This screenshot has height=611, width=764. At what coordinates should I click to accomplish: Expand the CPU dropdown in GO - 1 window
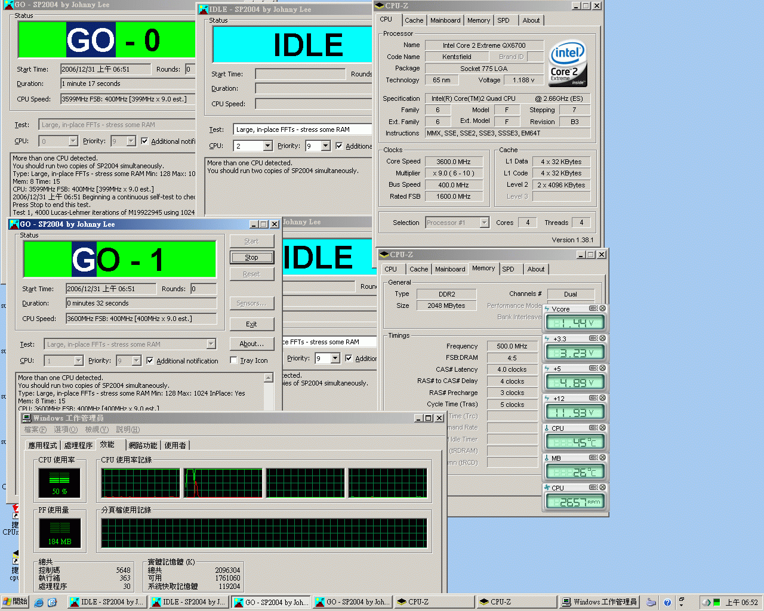[79, 361]
